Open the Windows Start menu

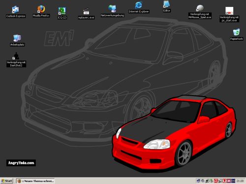click(7, 181)
